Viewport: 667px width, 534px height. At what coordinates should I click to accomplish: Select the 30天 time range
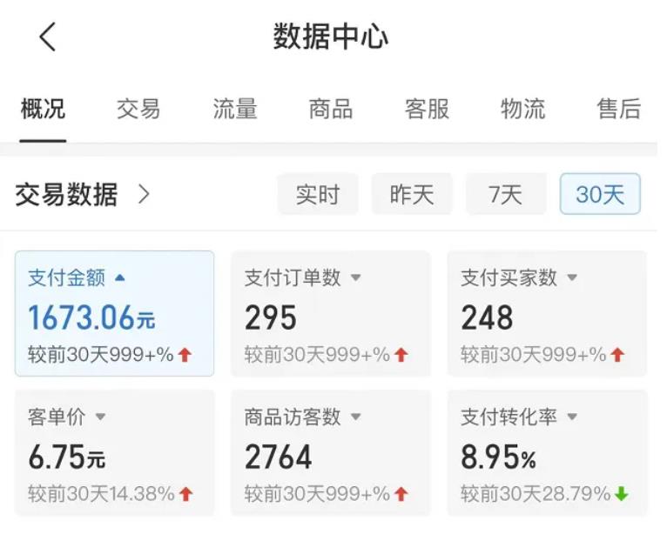pos(600,194)
